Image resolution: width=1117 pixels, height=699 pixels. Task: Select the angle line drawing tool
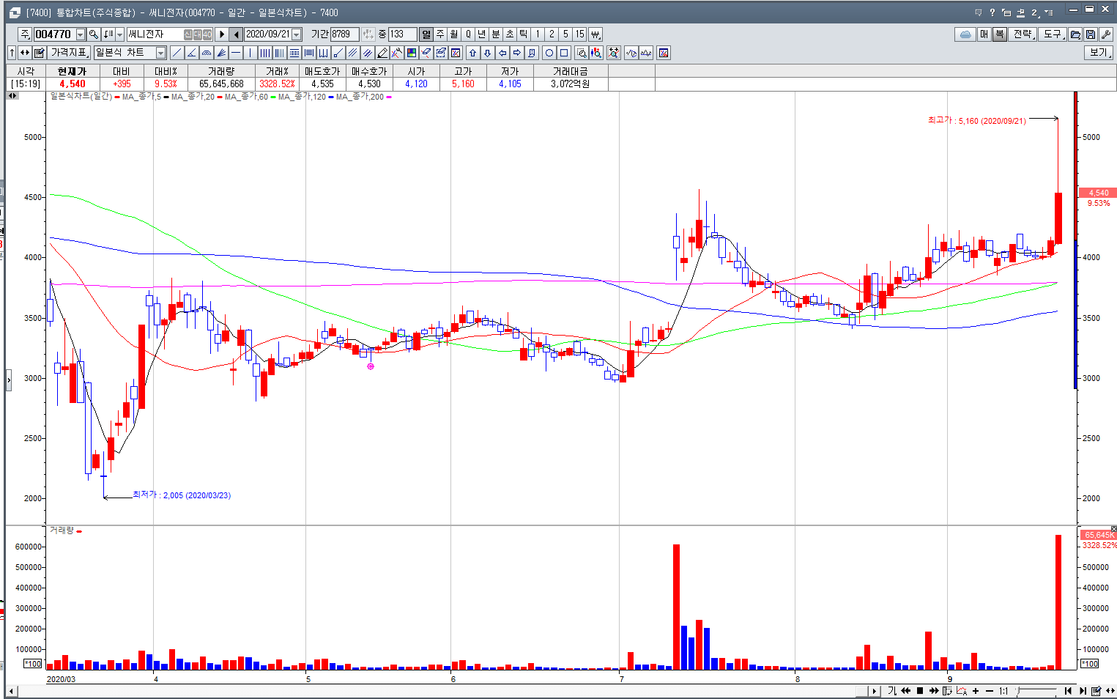point(191,53)
